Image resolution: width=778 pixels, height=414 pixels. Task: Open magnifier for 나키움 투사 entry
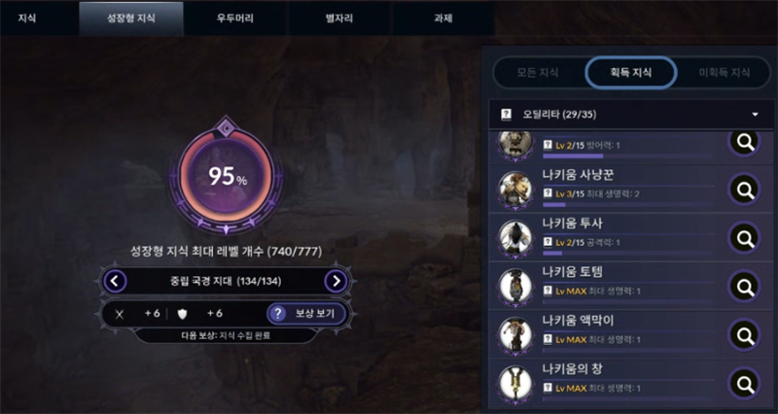pyautogui.click(x=744, y=238)
